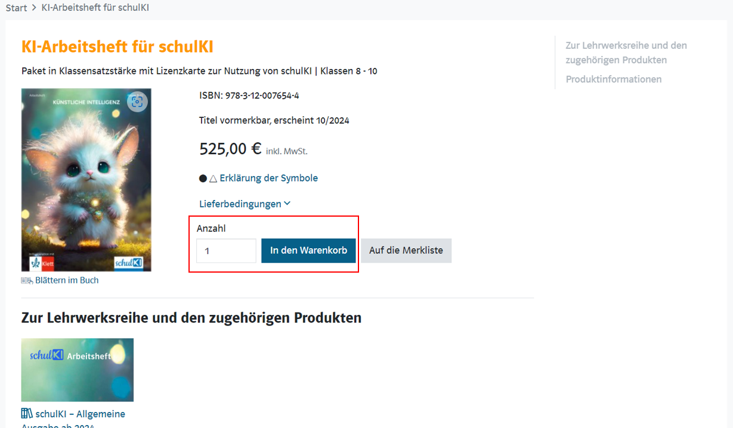Follow the schulKI – Allgemeine Ausgabe link

[x=80, y=414]
